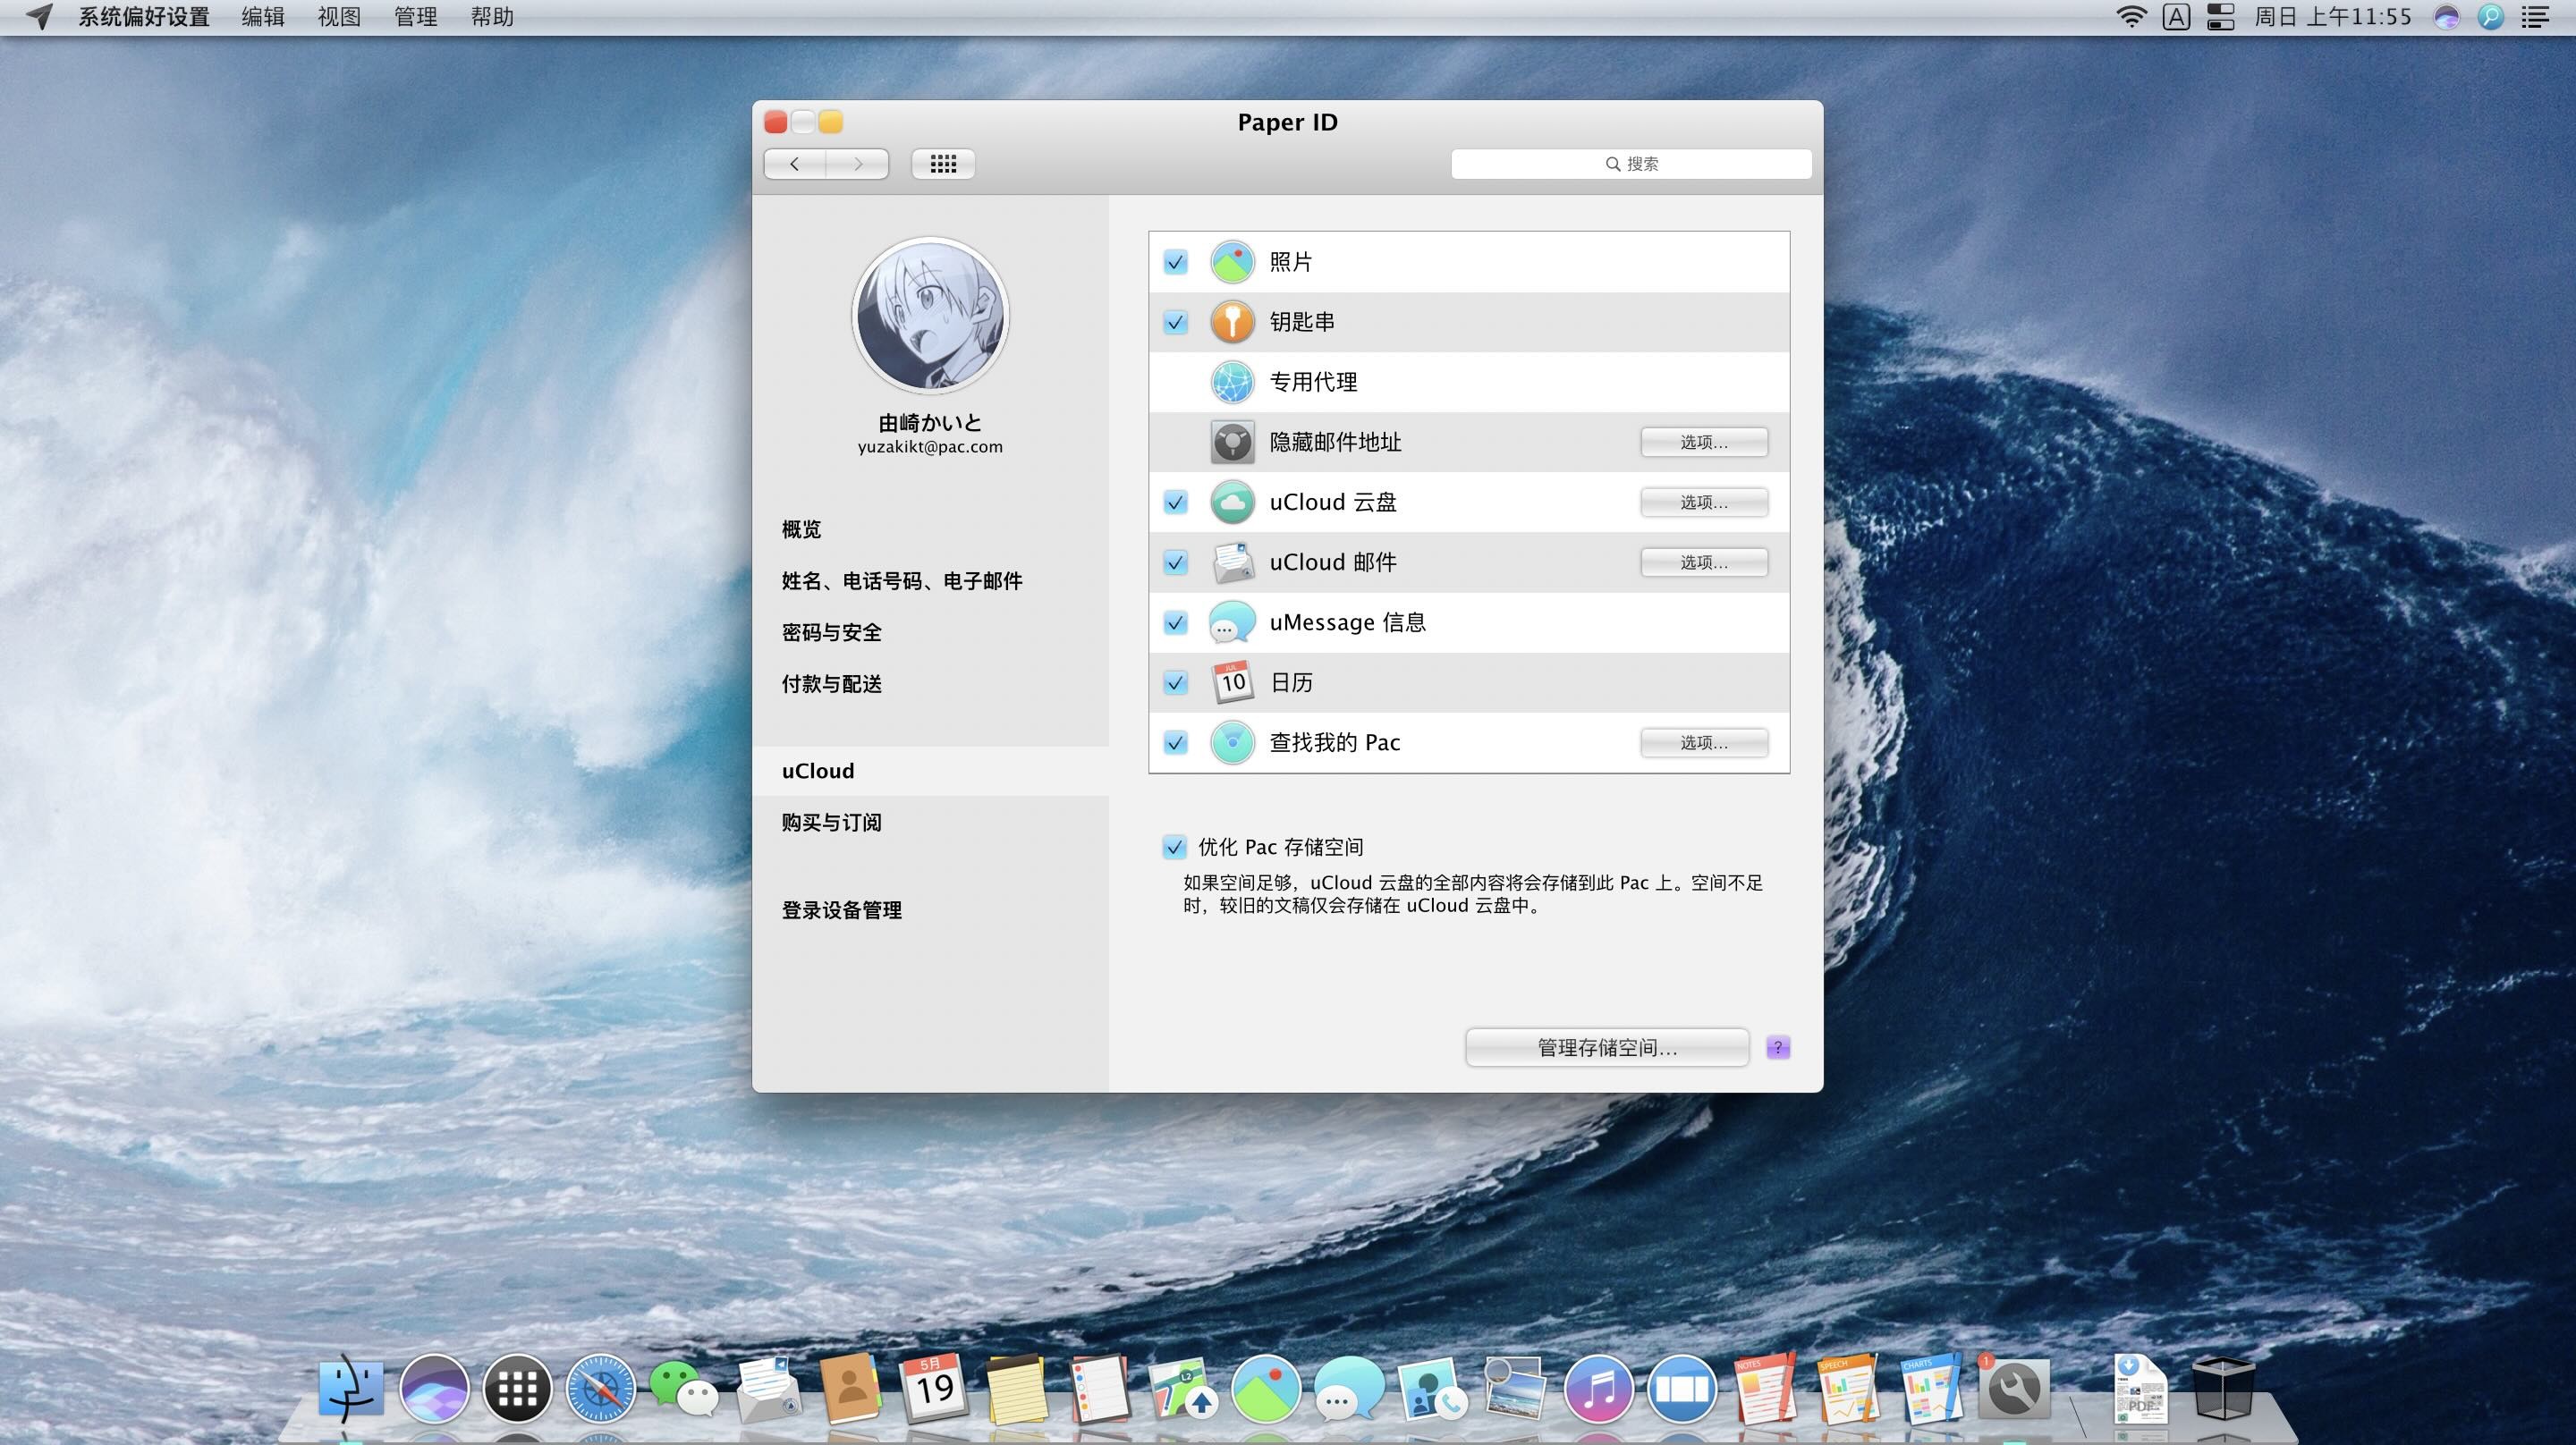Select 购买与订阅 in sidebar
2576x1445 pixels.
(x=930, y=822)
